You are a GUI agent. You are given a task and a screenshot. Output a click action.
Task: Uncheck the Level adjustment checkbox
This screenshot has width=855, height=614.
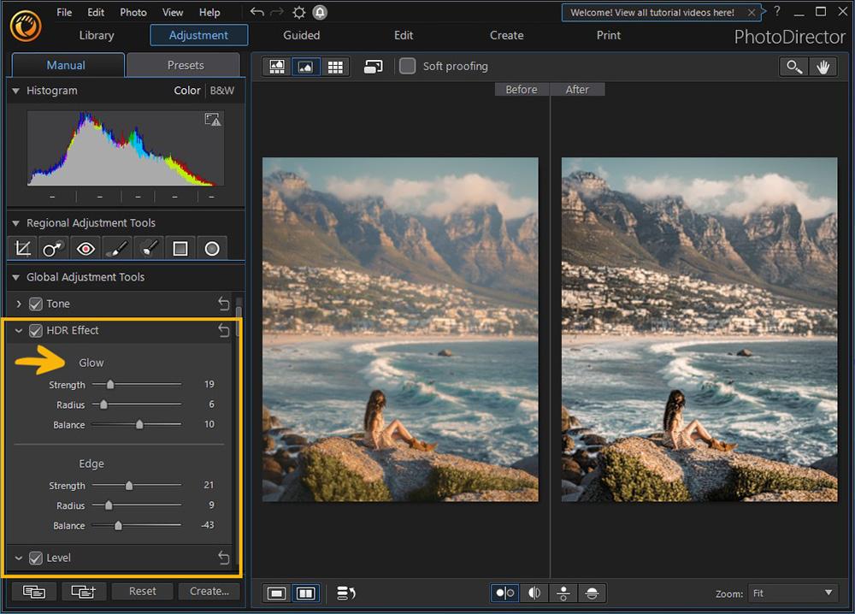click(x=35, y=558)
